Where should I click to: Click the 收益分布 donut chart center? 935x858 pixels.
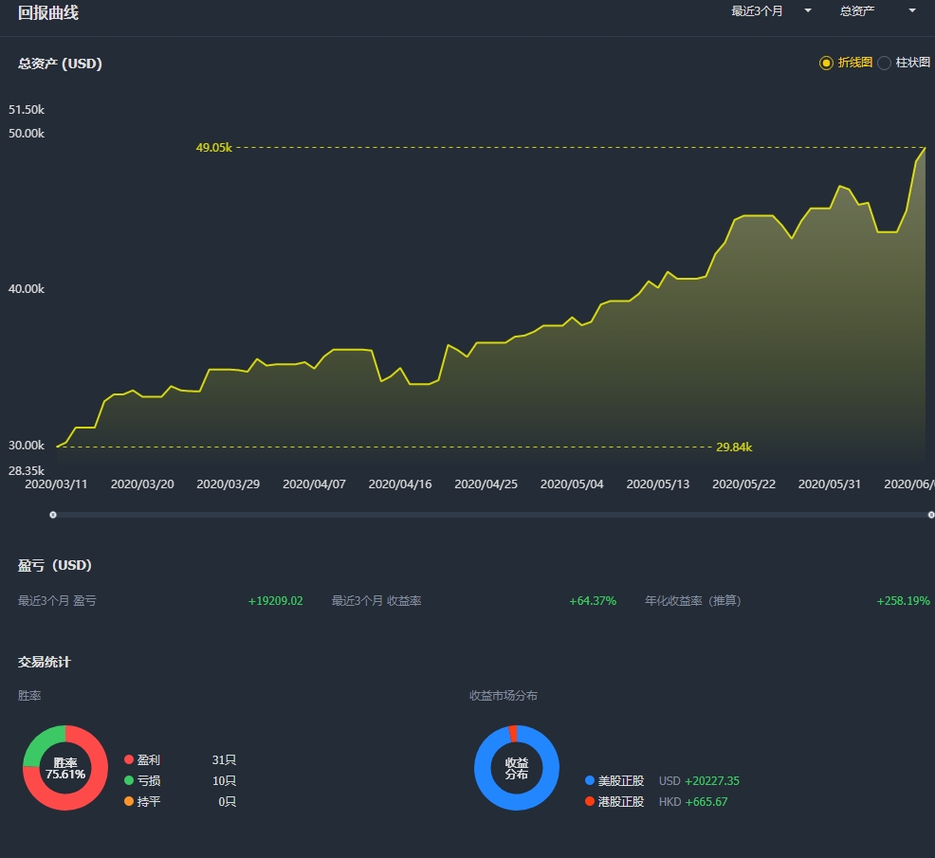(x=517, y=768)
